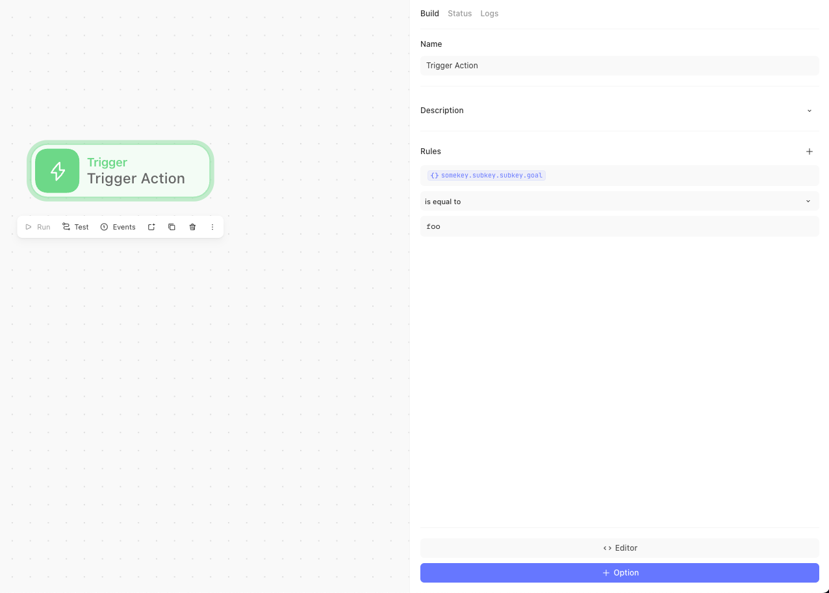The image size is (829, 593).
Task: Add a new rule with plus icon
Action: pos(809,152)
